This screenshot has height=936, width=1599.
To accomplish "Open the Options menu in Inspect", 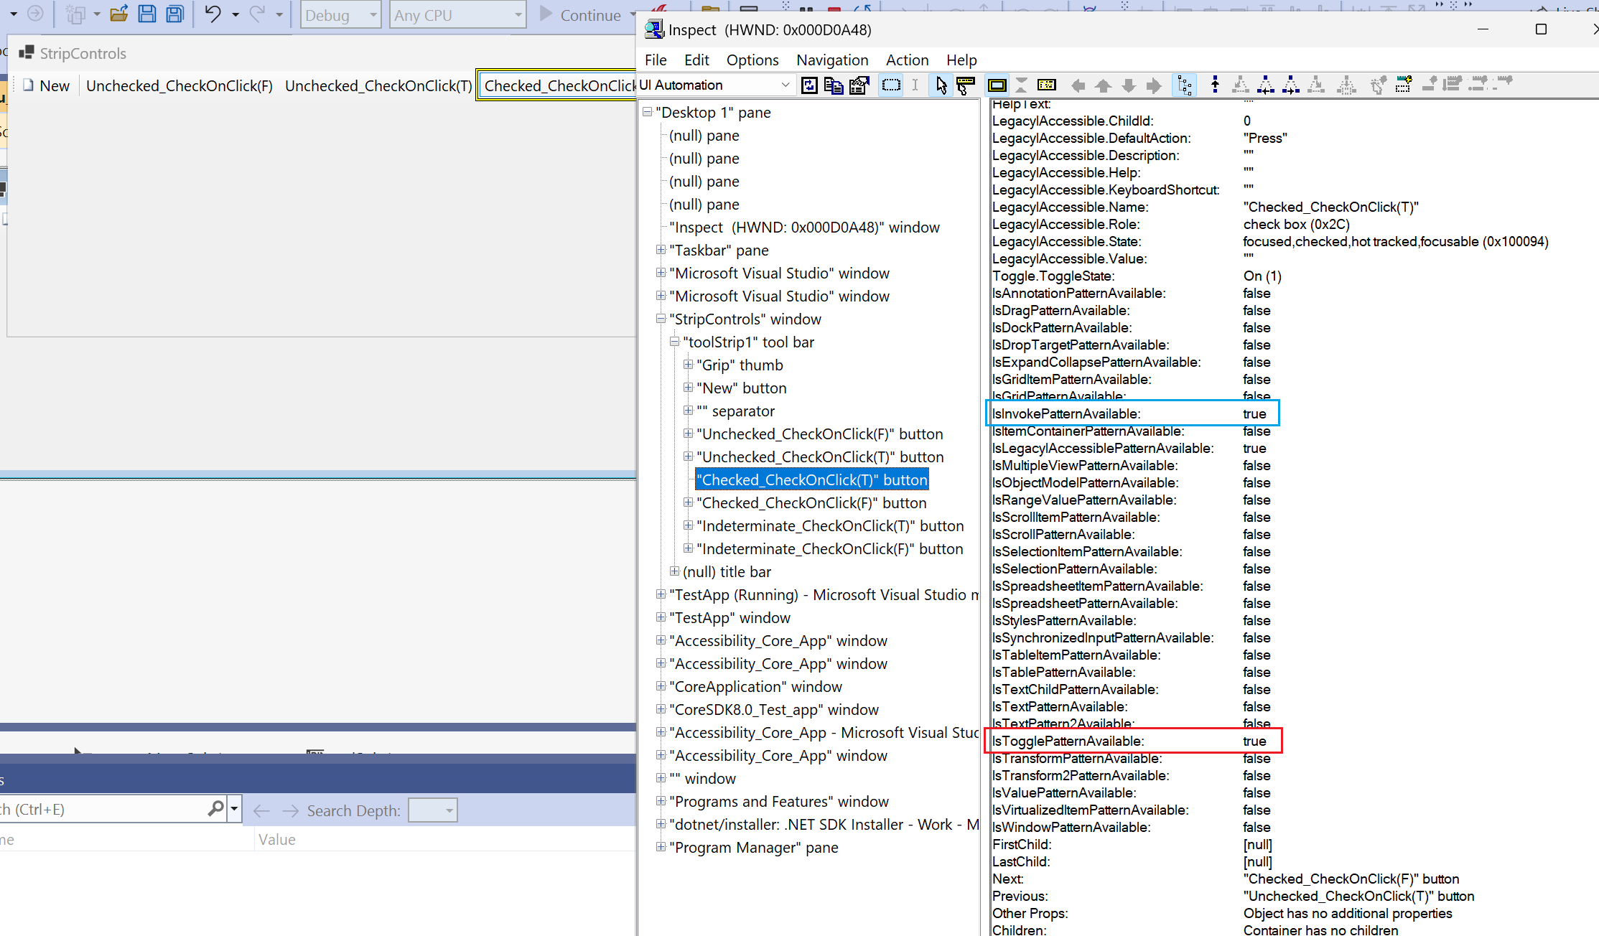I will (x=752, y=60).
